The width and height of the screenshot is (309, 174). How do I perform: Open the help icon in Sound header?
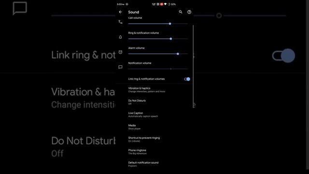[189, 12]
